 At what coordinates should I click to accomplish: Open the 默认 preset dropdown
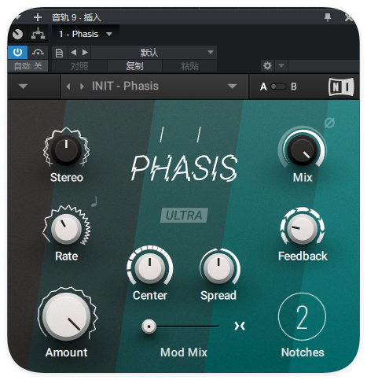[154, 53]
